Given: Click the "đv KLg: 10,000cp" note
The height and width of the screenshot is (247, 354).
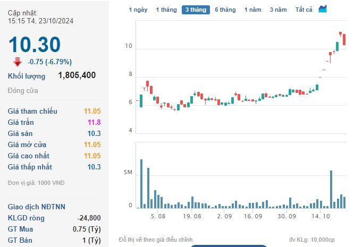Looking at the screenshot, I should coord(311,240).
